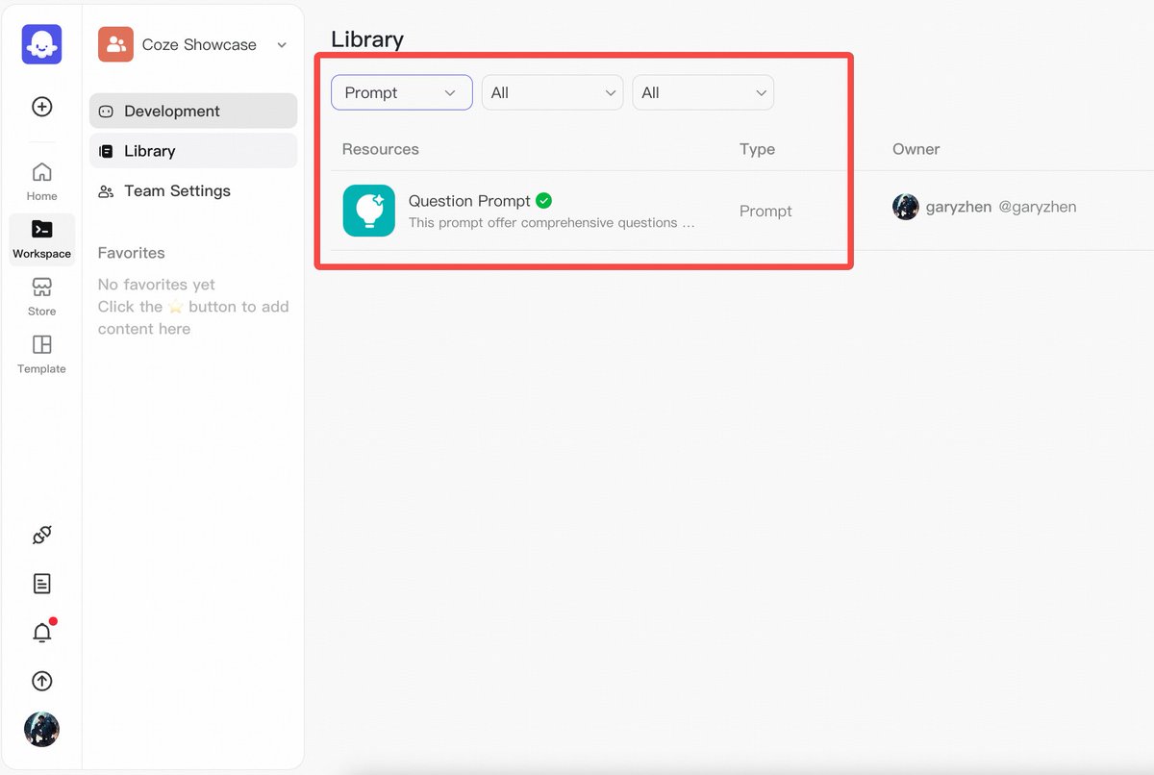Open the documentation page icon
The width and height of the screenshot is (1154, 775).
(x=41, y=584)
